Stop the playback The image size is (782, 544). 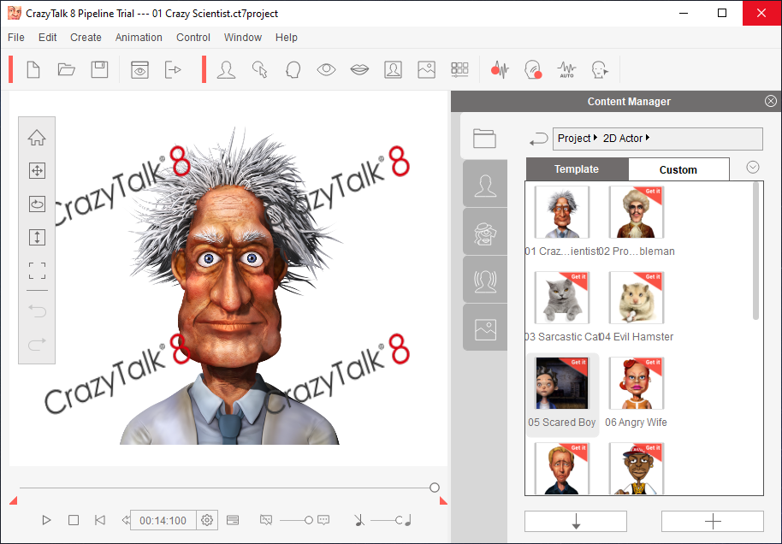pos(74,520)
